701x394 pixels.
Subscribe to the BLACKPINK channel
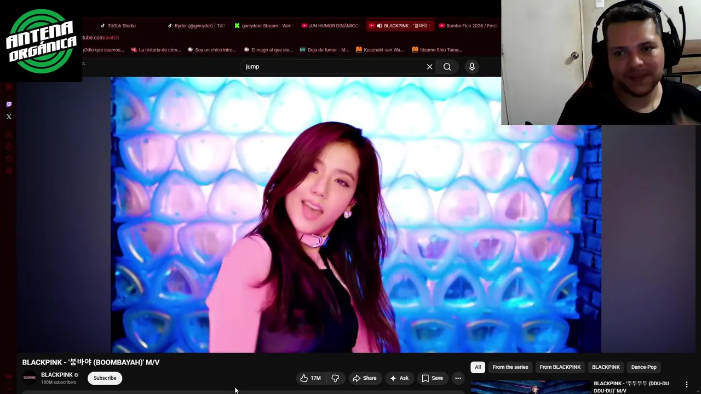(105, 378)
